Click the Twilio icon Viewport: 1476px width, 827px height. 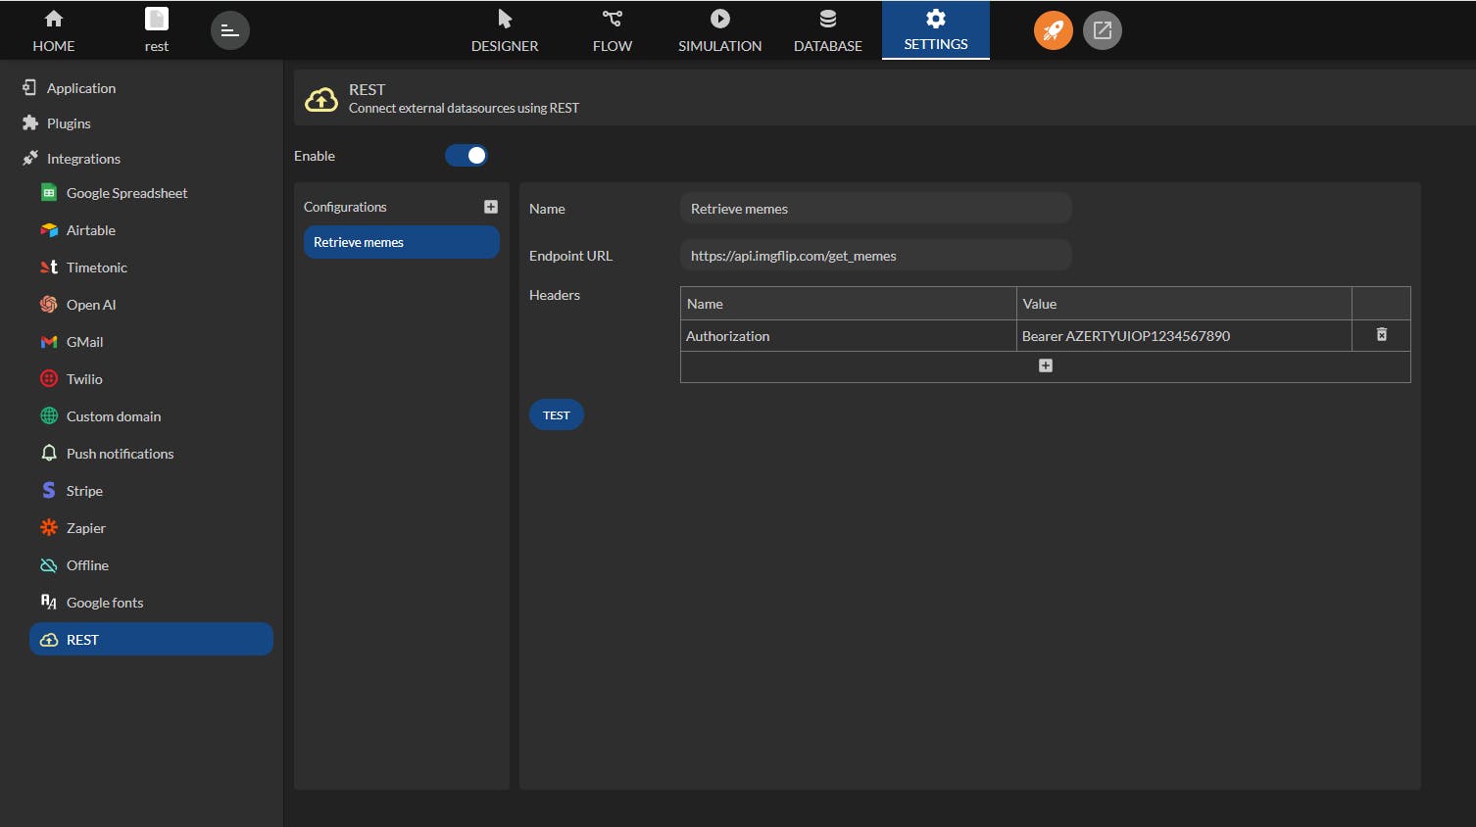[x=49, y=379]
